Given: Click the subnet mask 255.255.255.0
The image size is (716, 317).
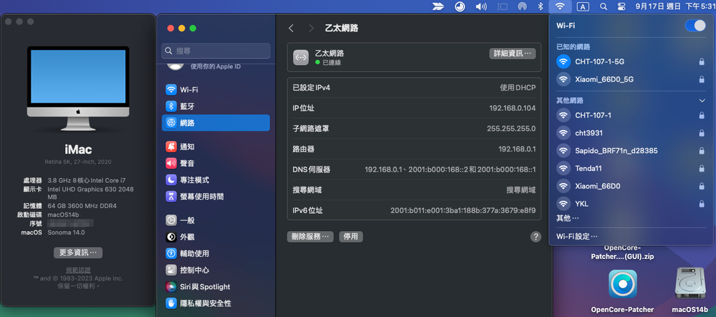Looking at the screenshot, I should pyautogui.click(x=511, y=128).
